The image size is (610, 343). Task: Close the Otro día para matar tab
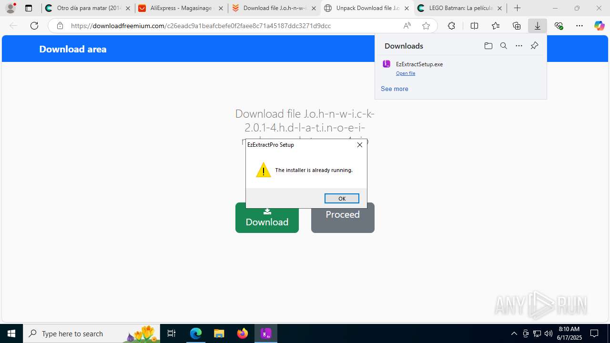click(128, 8)
